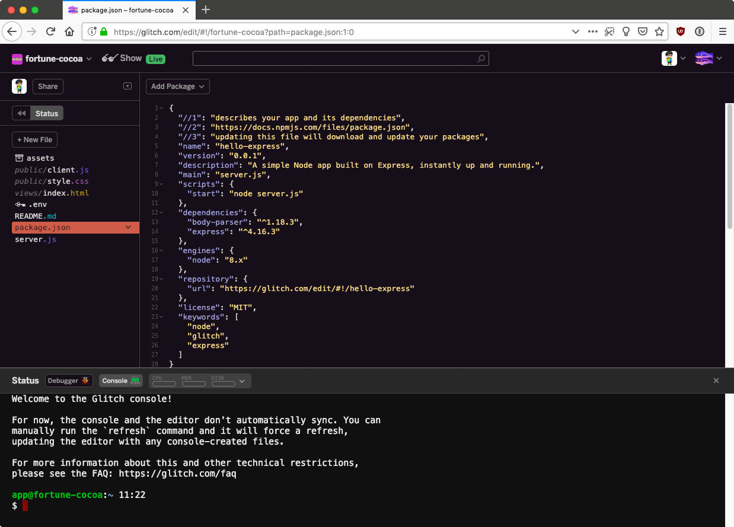The image size is (734, 527).
Task: Click the Pocket save icon
Action: (643, 31)
